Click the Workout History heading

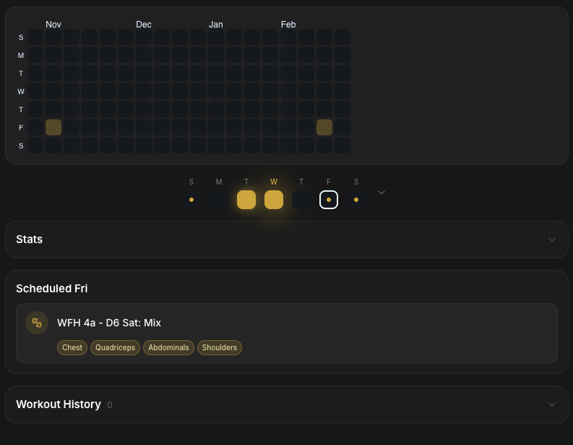click(59, 404)
